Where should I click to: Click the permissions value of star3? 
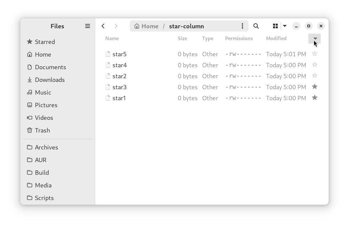pos(243,87)
